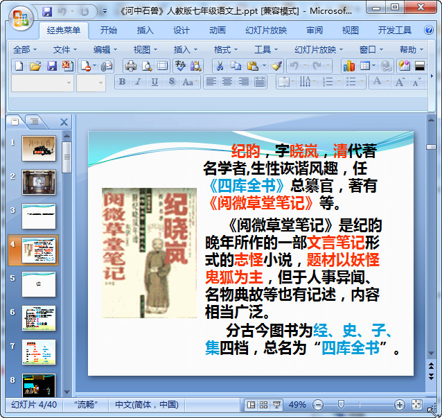This screenshot has width=442, height=418.
Task: Switch to normal view in status bar
Action: point(251,405)
